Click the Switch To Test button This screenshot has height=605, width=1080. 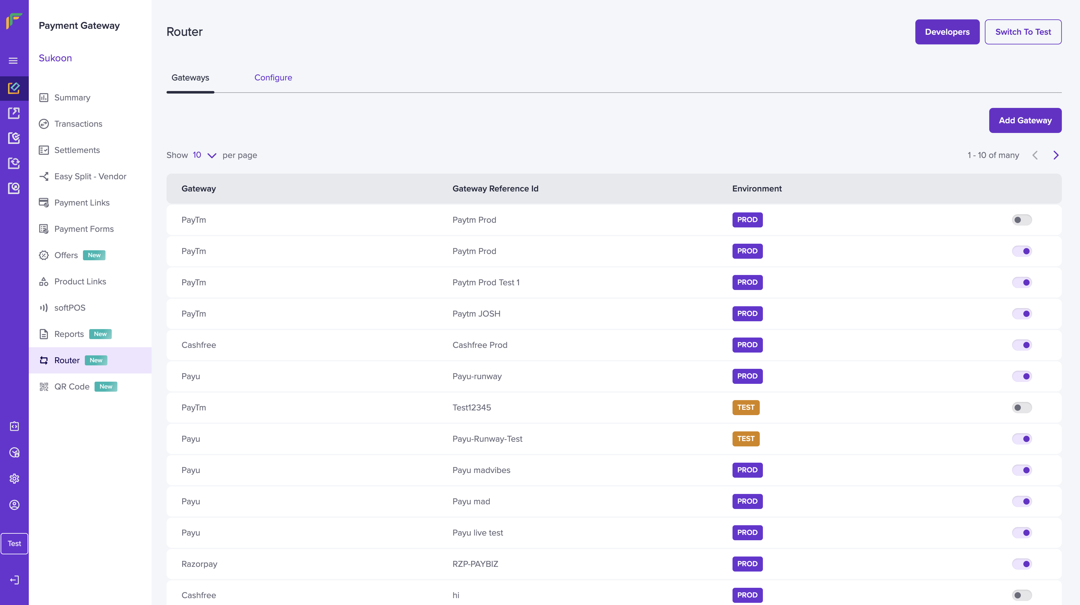click(x=1023, y=32)
